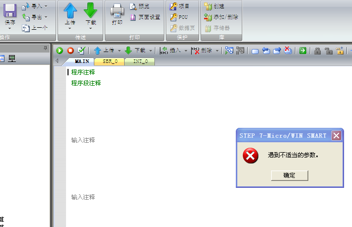Expand the Delete (删除) dropdown arrow

click(x=217, y=51)
